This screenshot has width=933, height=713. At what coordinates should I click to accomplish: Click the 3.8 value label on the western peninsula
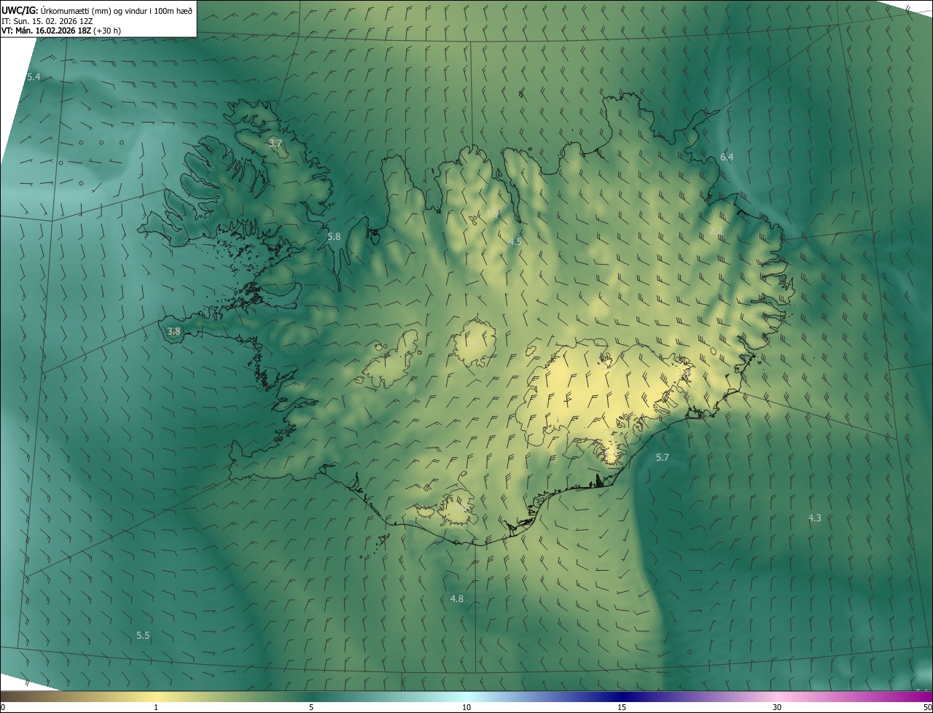(x=173, y=331)
